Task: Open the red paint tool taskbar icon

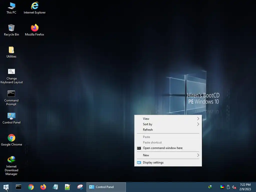Action: tap(80, 187)
